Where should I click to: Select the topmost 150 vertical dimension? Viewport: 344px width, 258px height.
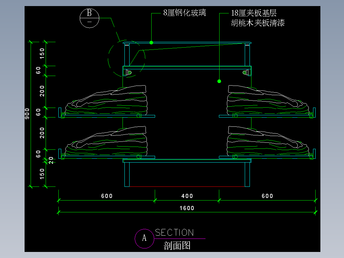(42, 53)
